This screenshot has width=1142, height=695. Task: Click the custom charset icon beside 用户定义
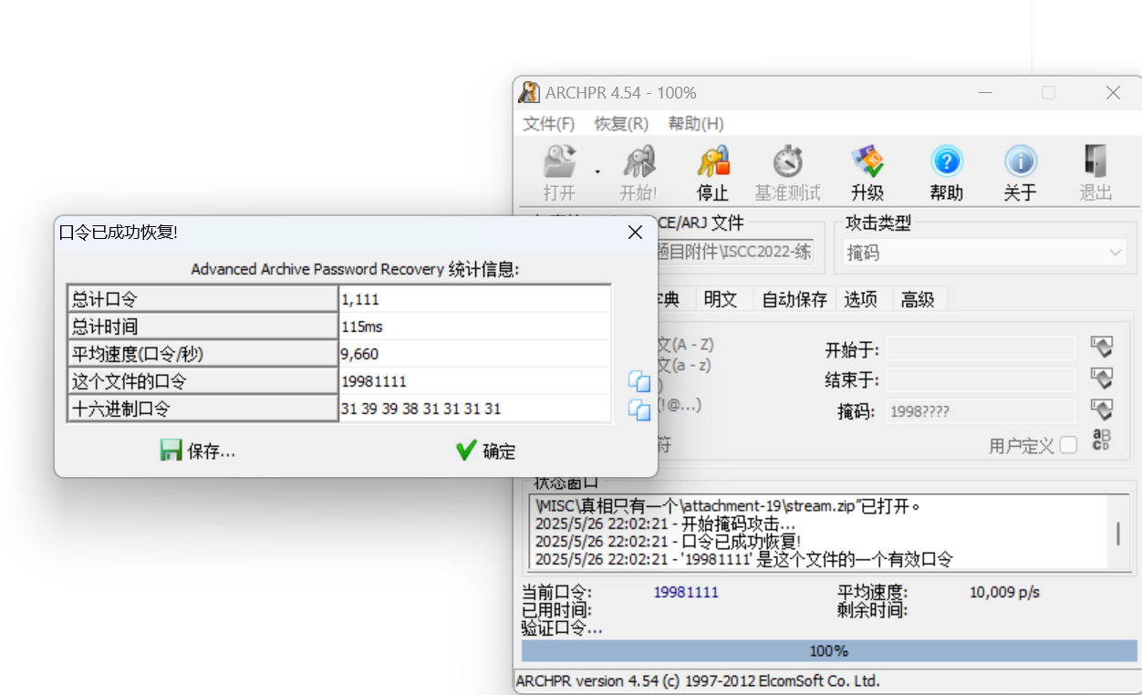tap(1102, 441)
